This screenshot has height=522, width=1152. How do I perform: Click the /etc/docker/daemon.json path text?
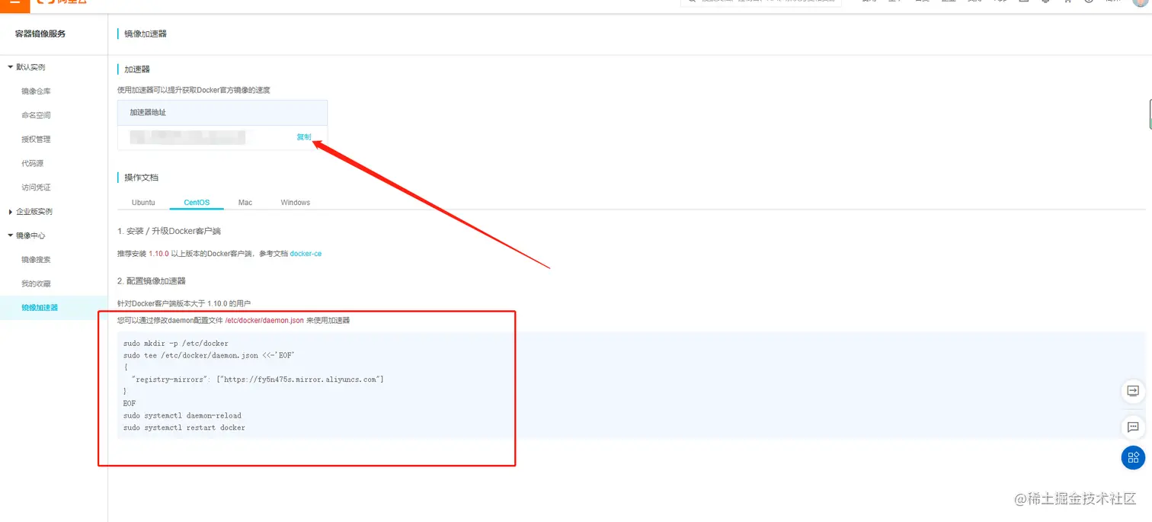pyautogui.click(x=264, y=321)
